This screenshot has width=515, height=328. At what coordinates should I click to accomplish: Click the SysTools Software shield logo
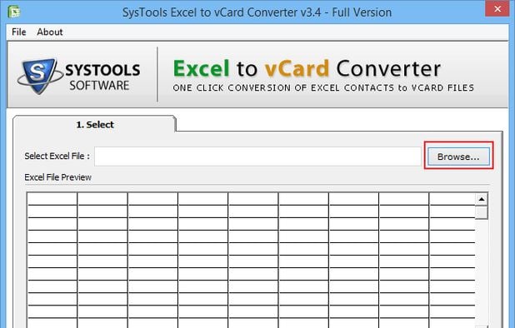39,76
